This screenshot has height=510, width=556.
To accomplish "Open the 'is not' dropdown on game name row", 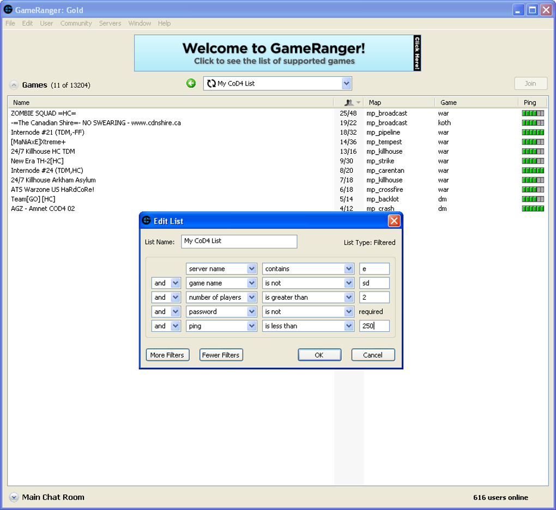I will [349, 283].
